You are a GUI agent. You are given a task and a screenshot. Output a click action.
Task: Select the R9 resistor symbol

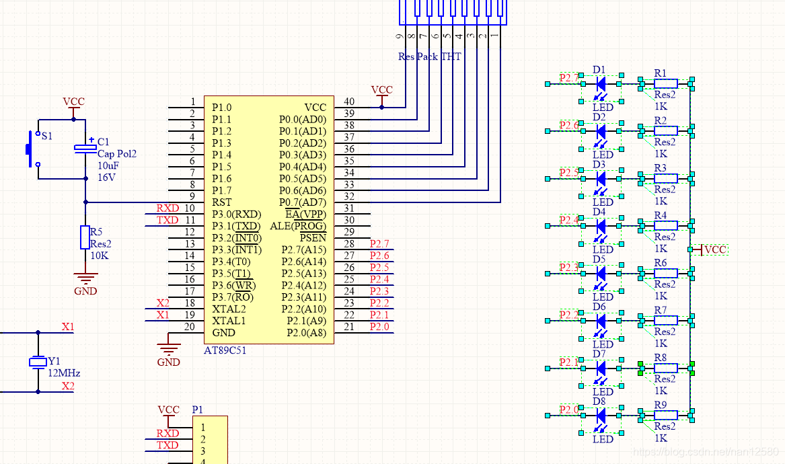click(x=665, y=416)
